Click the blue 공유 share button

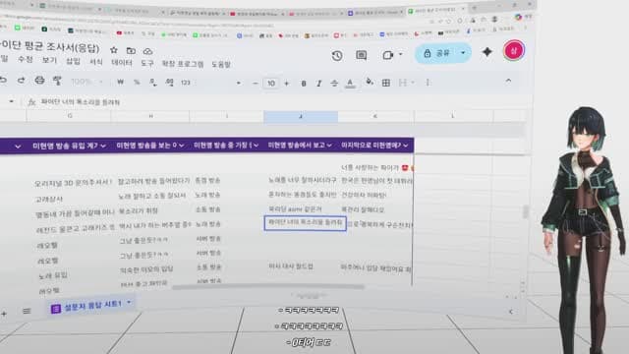(x=436, y=53)
